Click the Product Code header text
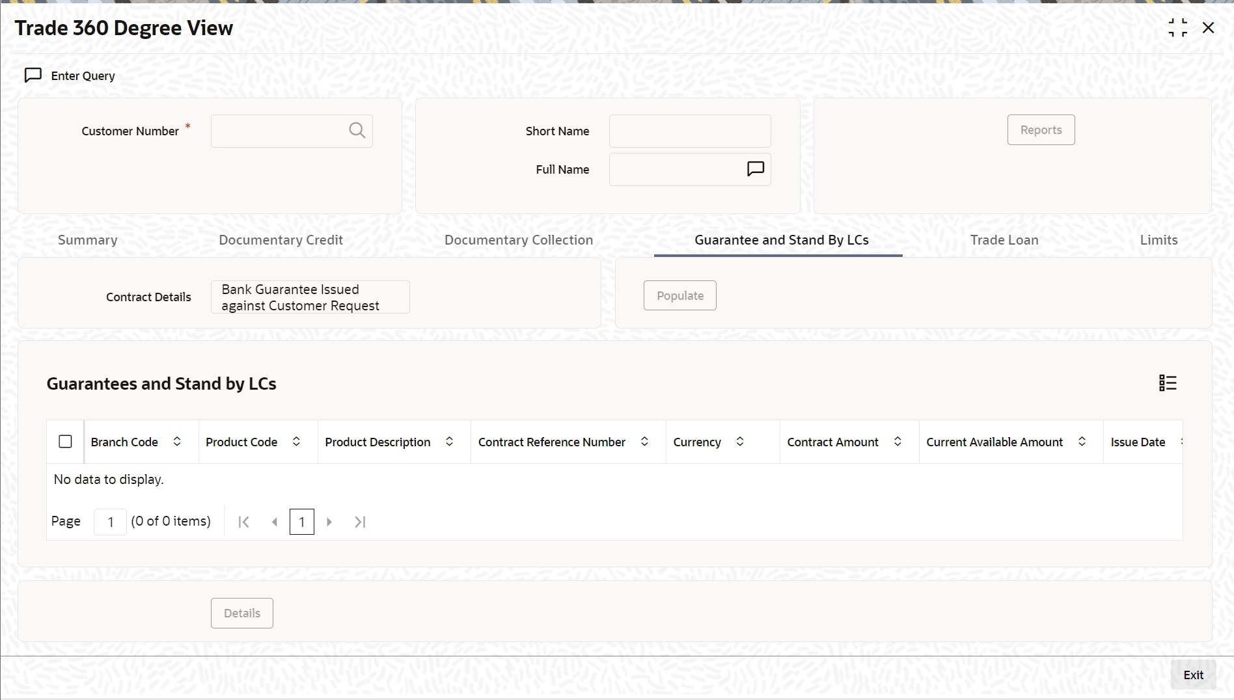Image resolution: width=1234 pixels, height=700 pixels. coord(241,442)
